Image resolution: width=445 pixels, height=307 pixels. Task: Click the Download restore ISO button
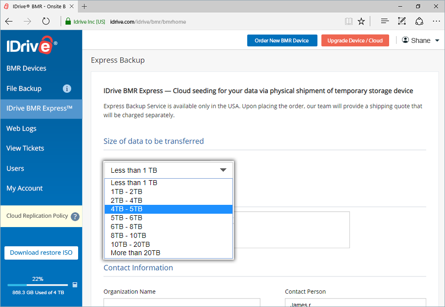pyautogui.click(x=41, y=253)
